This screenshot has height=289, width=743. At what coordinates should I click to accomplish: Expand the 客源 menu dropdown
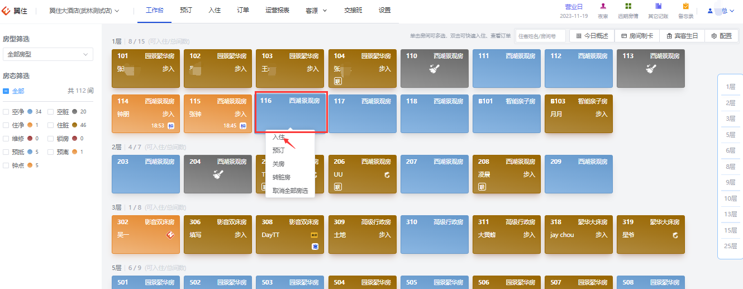(325, 11)
